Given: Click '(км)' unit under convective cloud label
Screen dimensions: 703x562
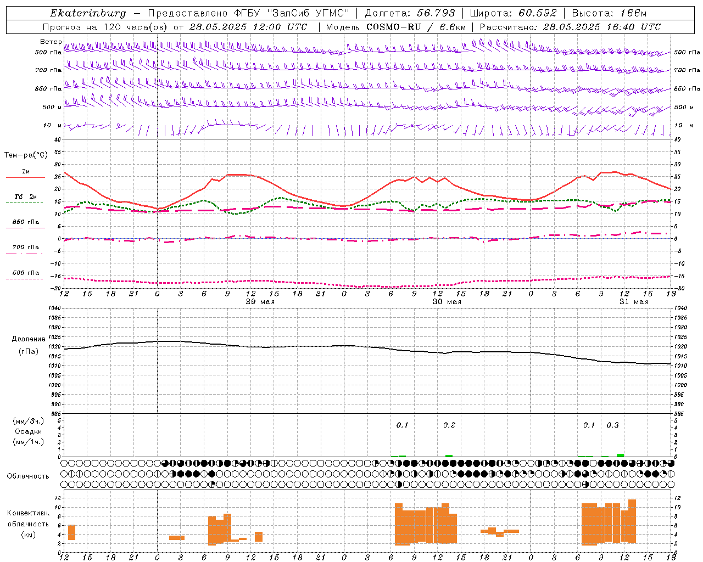Looking at the screenshot, I should 29,535.
